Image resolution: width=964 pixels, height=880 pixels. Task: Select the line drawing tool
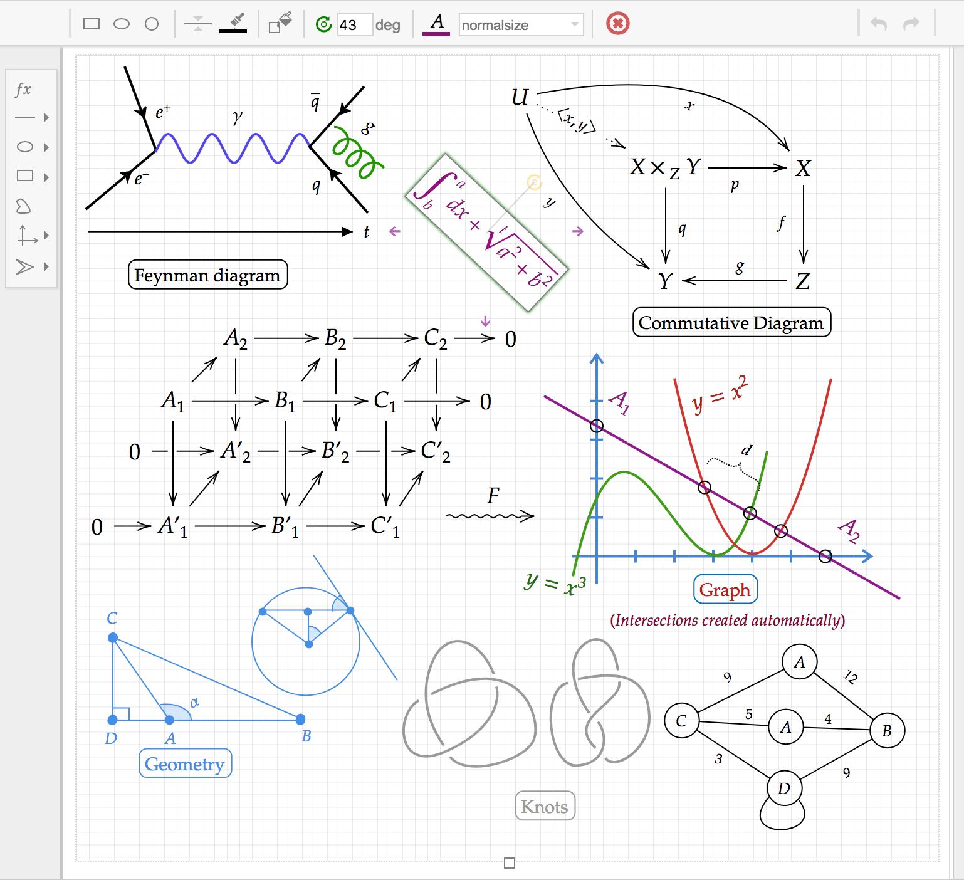click(x=25, y=117)
